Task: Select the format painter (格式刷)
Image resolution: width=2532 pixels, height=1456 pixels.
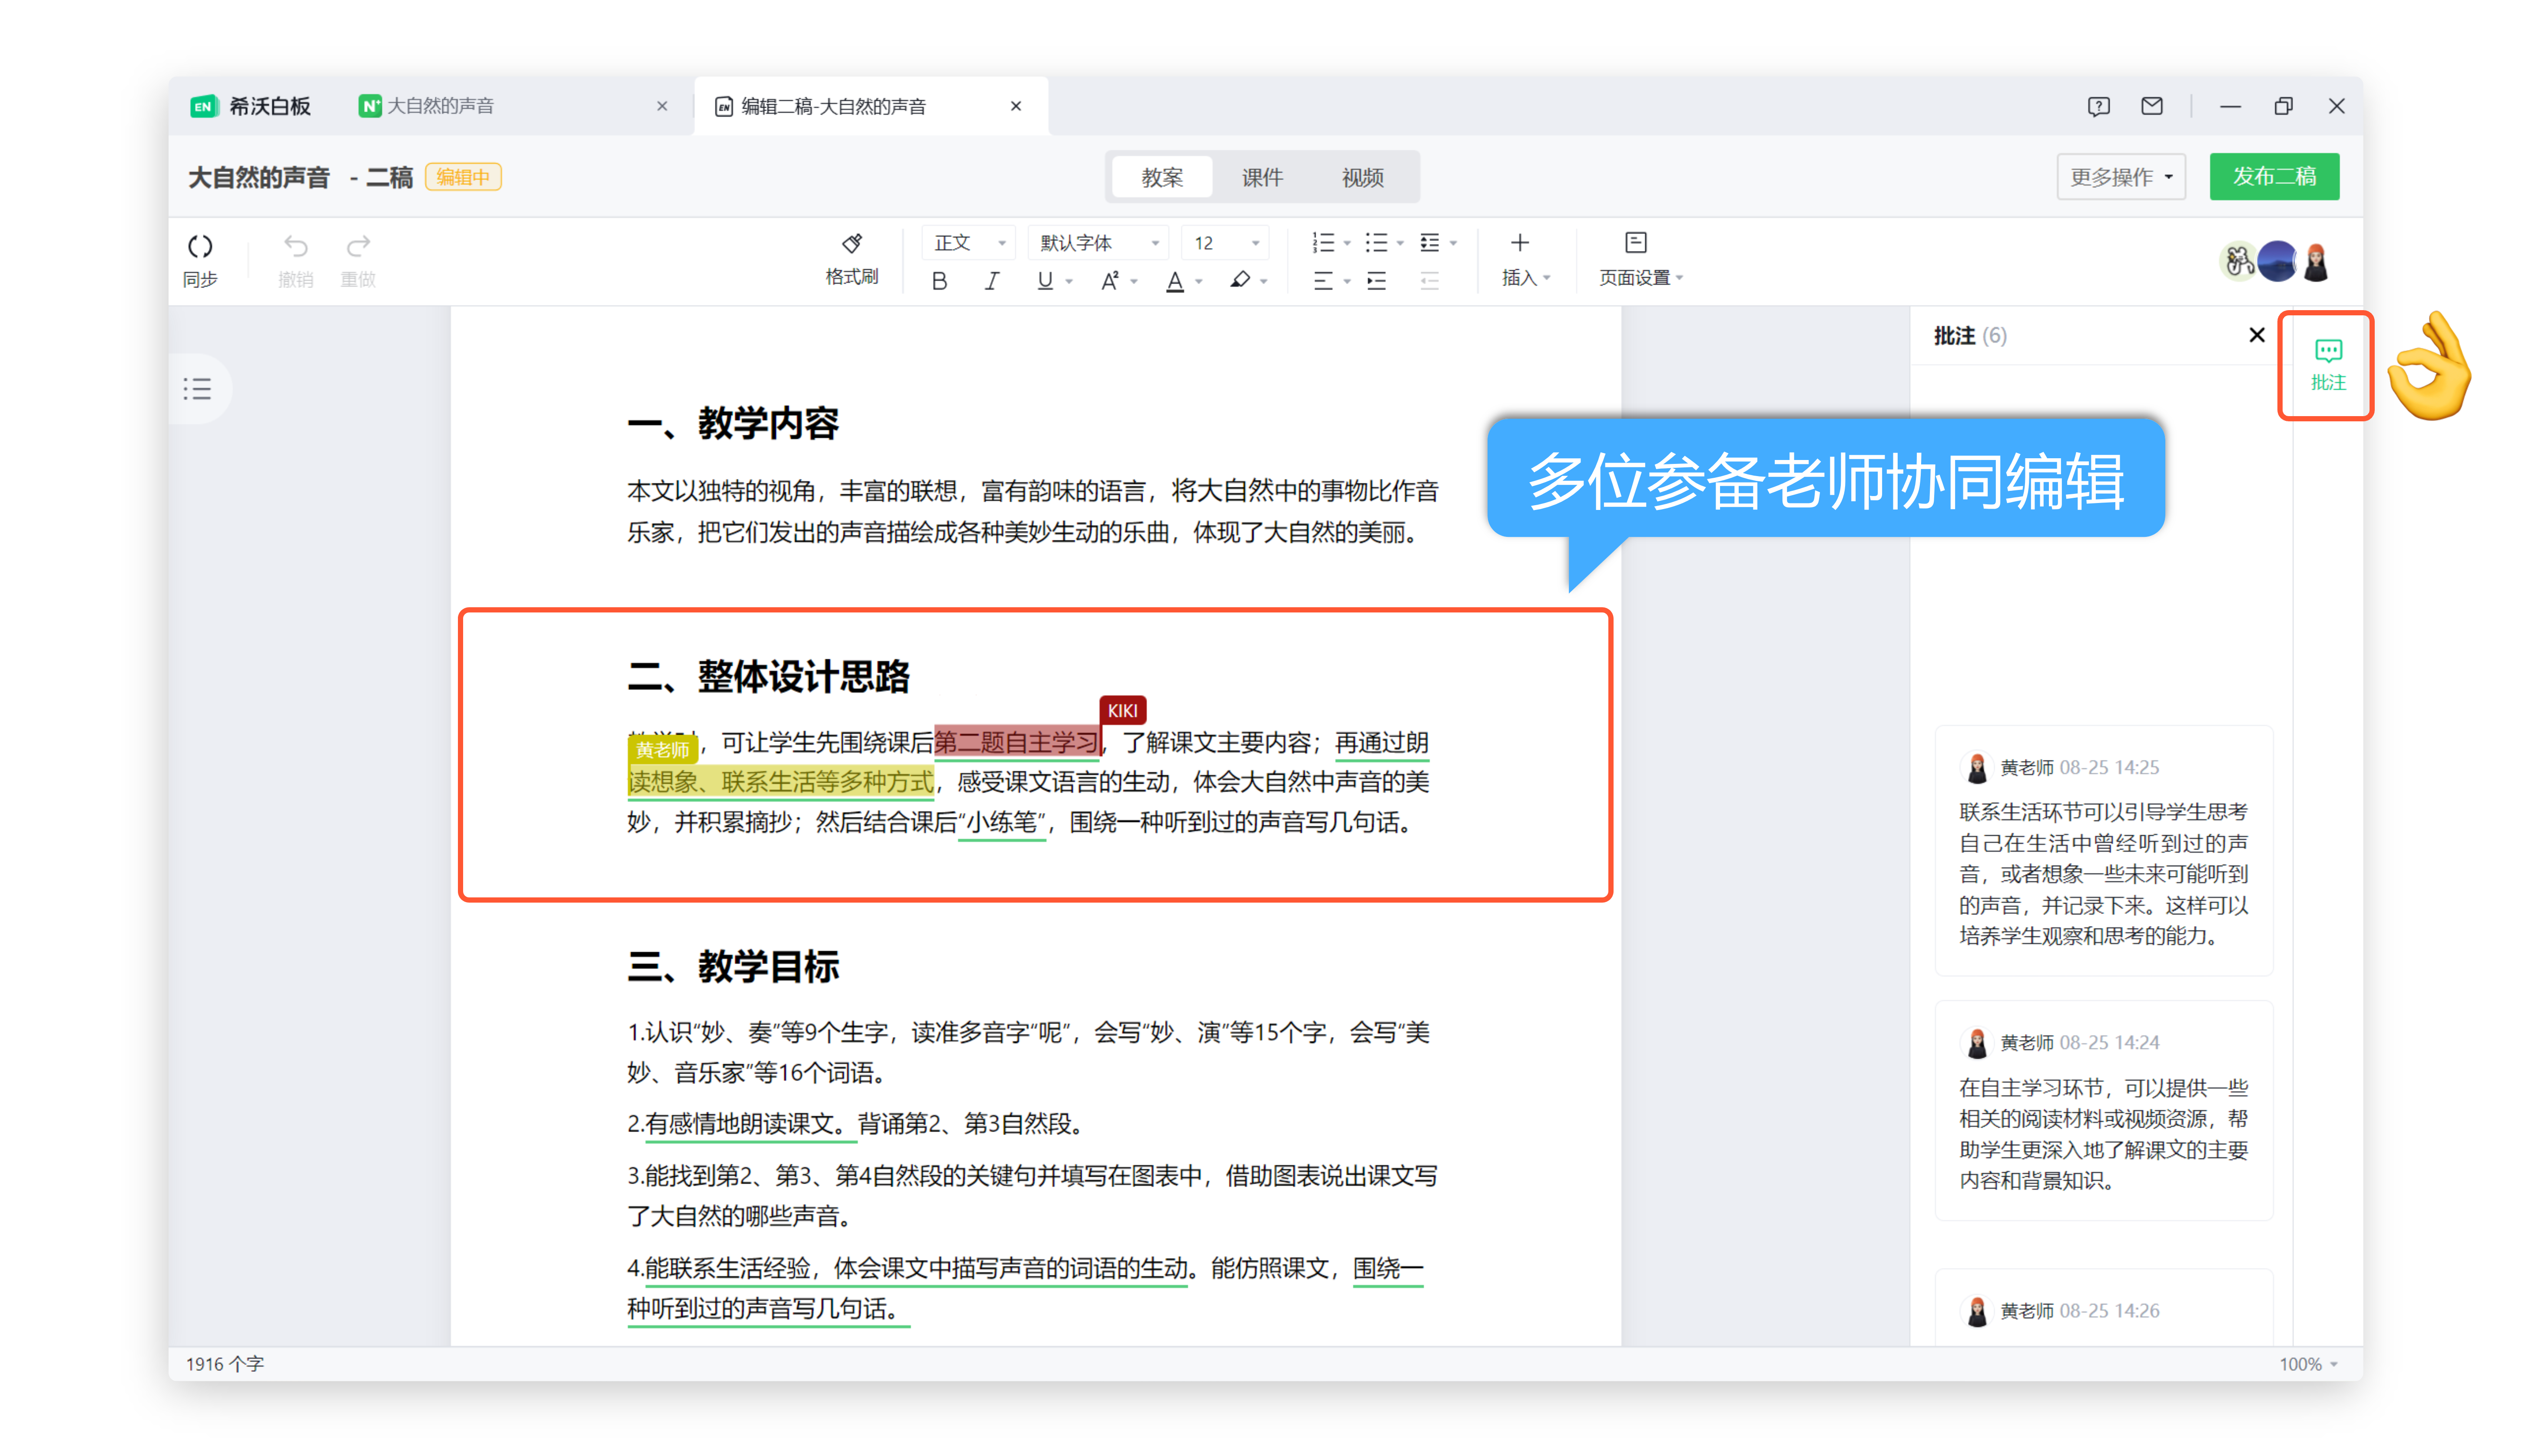Action: (x=852, y=259)
